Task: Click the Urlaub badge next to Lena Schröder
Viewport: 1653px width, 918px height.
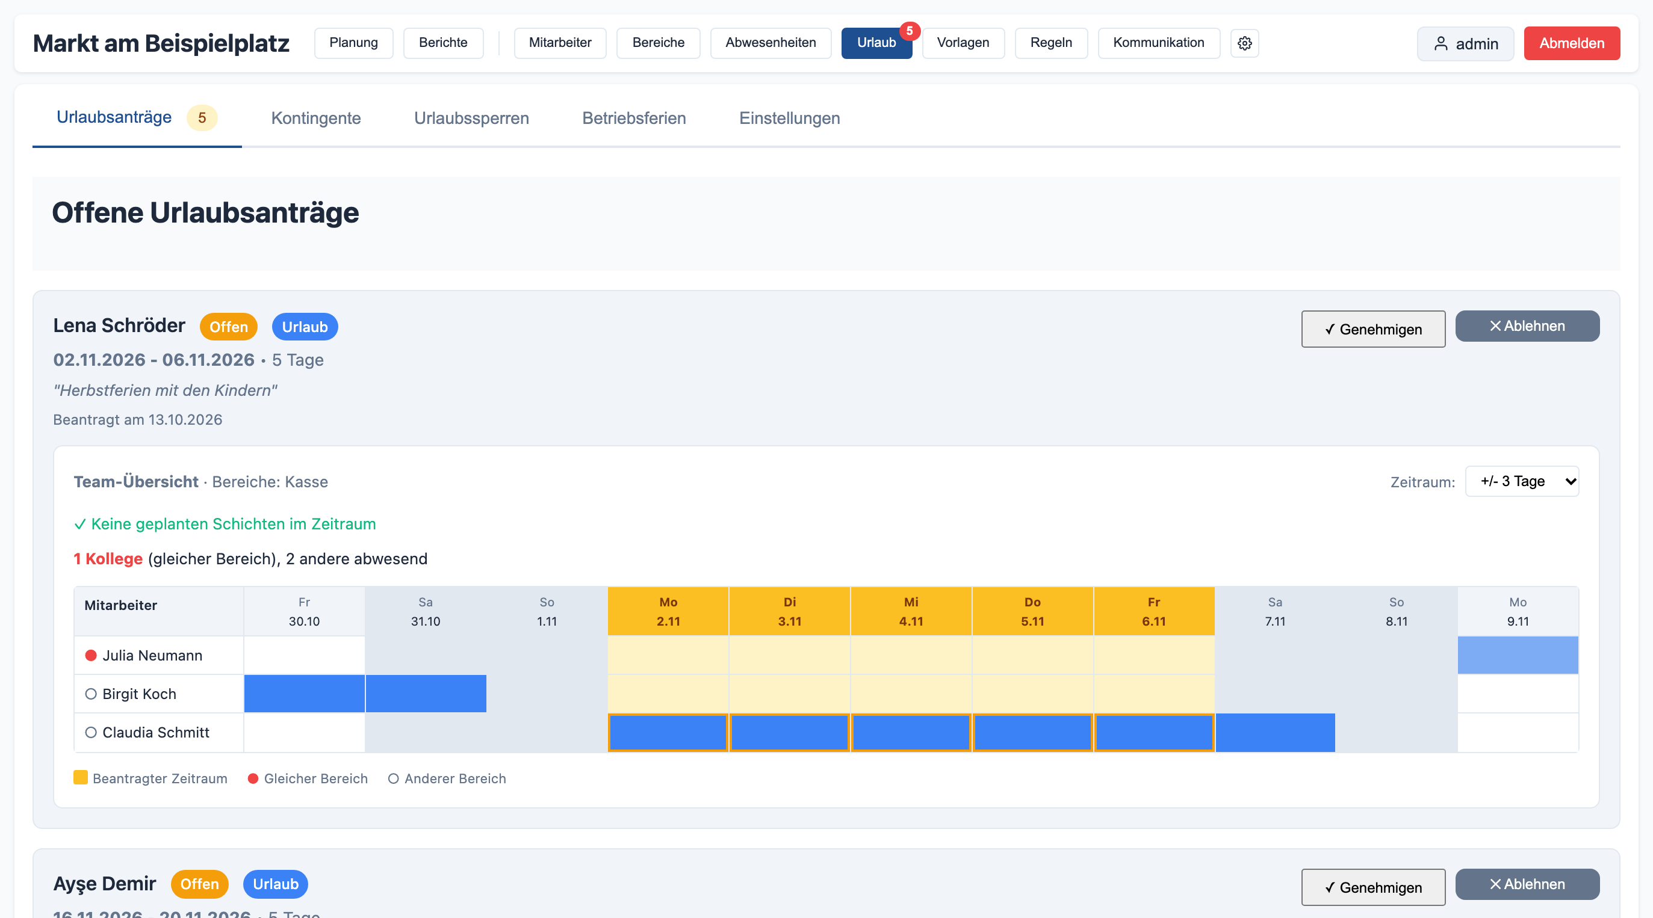Action: pyautogui.click(x=305, y=327)
